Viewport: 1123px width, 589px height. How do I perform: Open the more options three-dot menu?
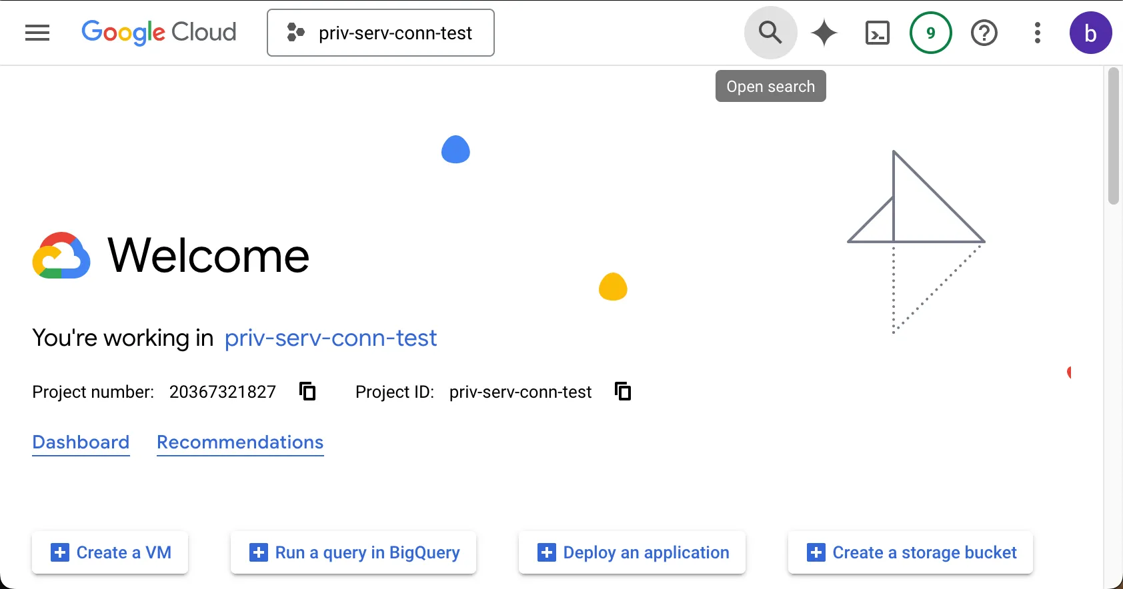pos(1037,32)
